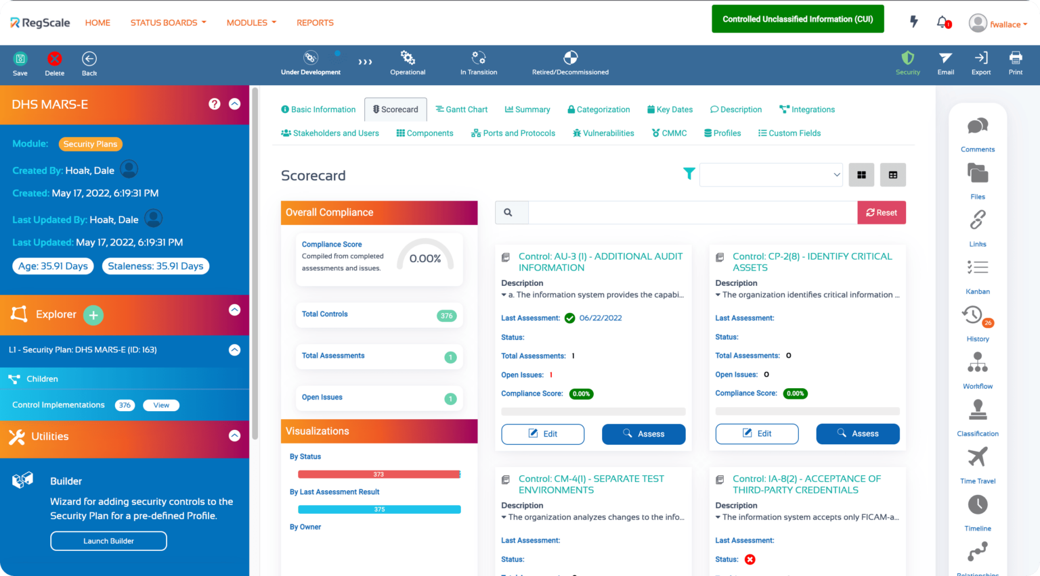This screenshot has width=1040, height=576.
Task: Switch to the Gantt Chart tab
Action: [x=462, y=109]
